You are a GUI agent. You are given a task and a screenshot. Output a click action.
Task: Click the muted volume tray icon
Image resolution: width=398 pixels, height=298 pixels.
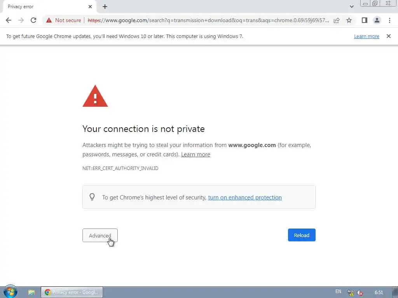point(360,293)
